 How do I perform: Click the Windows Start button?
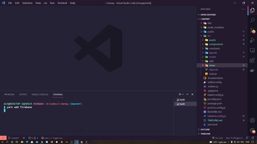[x=2, y=142]
